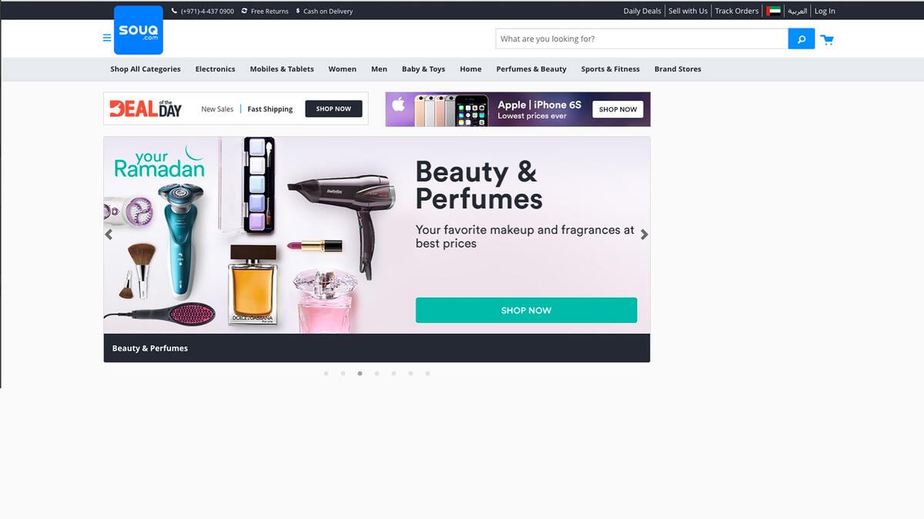Click the phone icon beside the hotline number
This screenshot has height=519, width=924.
pos(174,11)
